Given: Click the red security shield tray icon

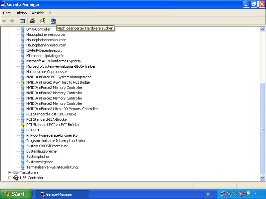Looking at the screenshot, I should pos(241,194).
